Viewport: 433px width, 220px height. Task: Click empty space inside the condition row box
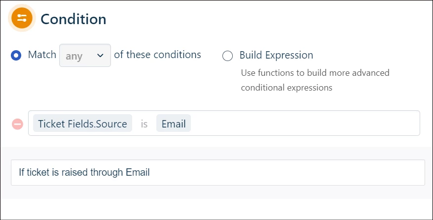[x=304, y=123]
